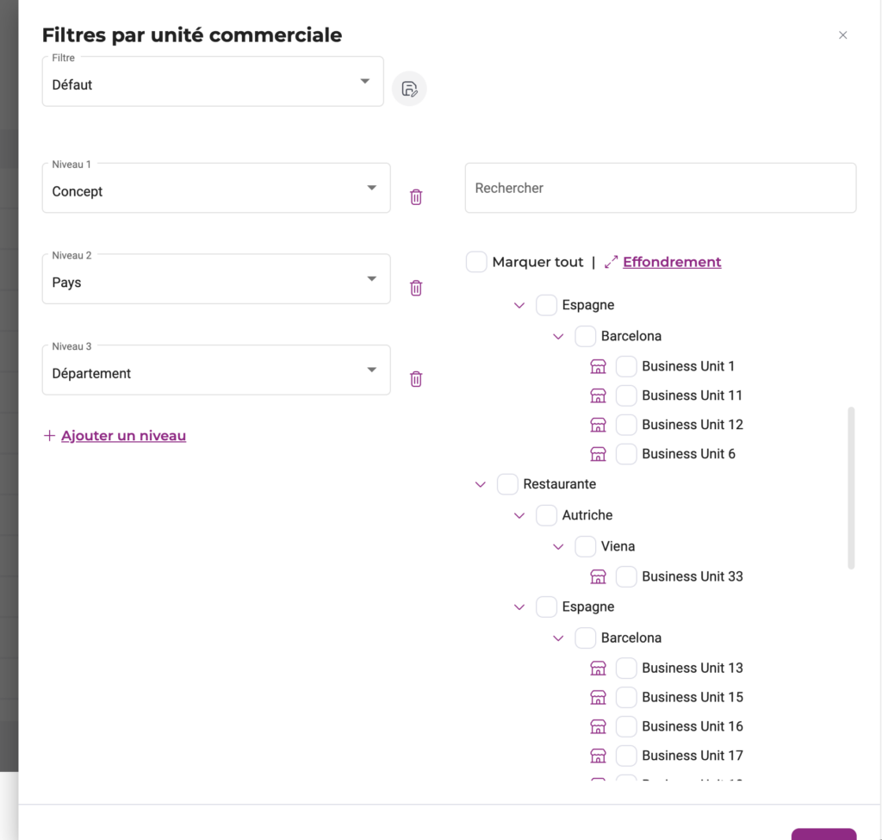Close the commercial unit filters dialog

pos(842,35)
